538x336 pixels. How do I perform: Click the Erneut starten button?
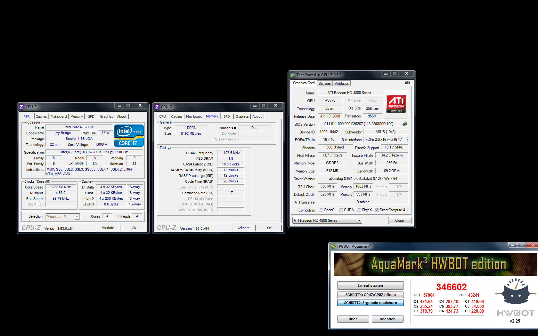coord(371,285)
